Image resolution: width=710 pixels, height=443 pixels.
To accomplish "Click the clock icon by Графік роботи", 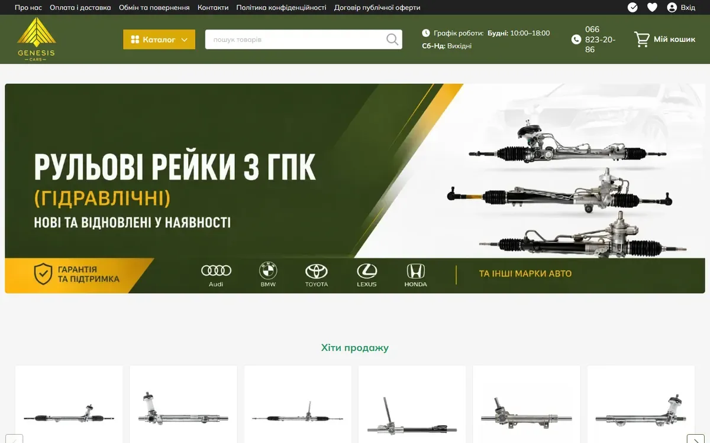I will pyautogui.click(x=426, y=33).
